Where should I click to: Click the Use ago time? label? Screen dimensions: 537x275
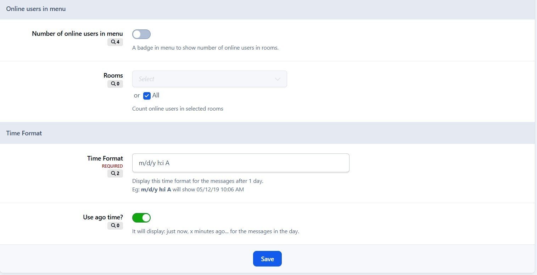pyautogui.click(x=103, y=217)
